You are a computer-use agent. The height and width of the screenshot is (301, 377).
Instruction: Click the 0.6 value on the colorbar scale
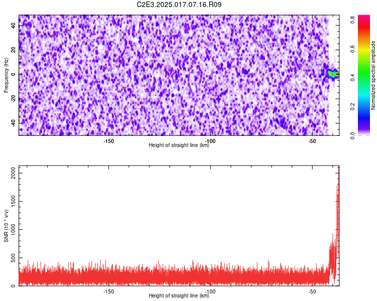[x=352, y=49]
